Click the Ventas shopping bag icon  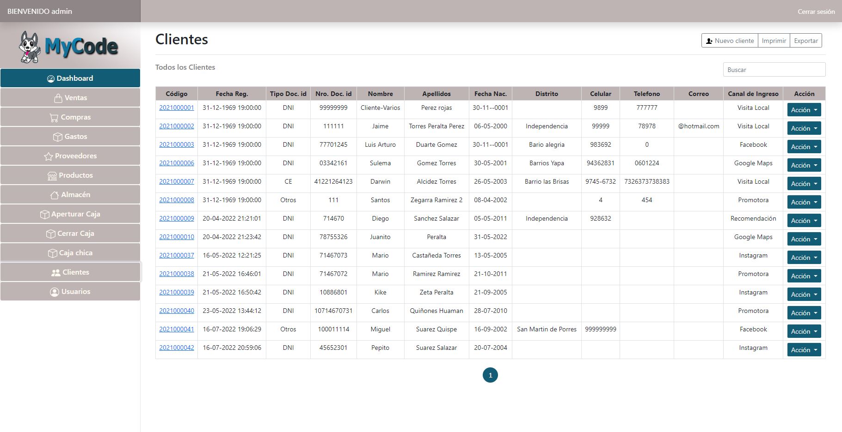(x=58, y=98)
